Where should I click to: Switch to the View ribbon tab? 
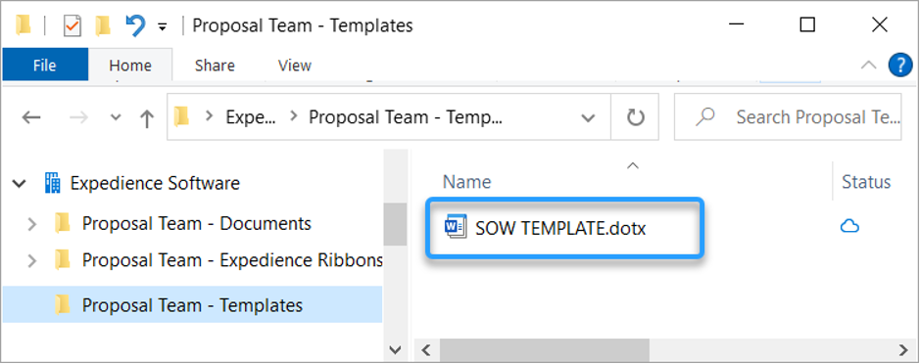point(295,65)
